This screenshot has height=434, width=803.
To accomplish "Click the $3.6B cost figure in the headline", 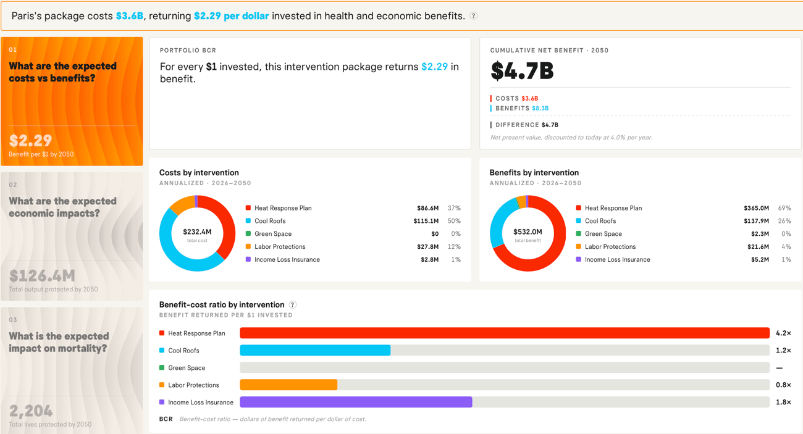I will [x=130, y=16].
